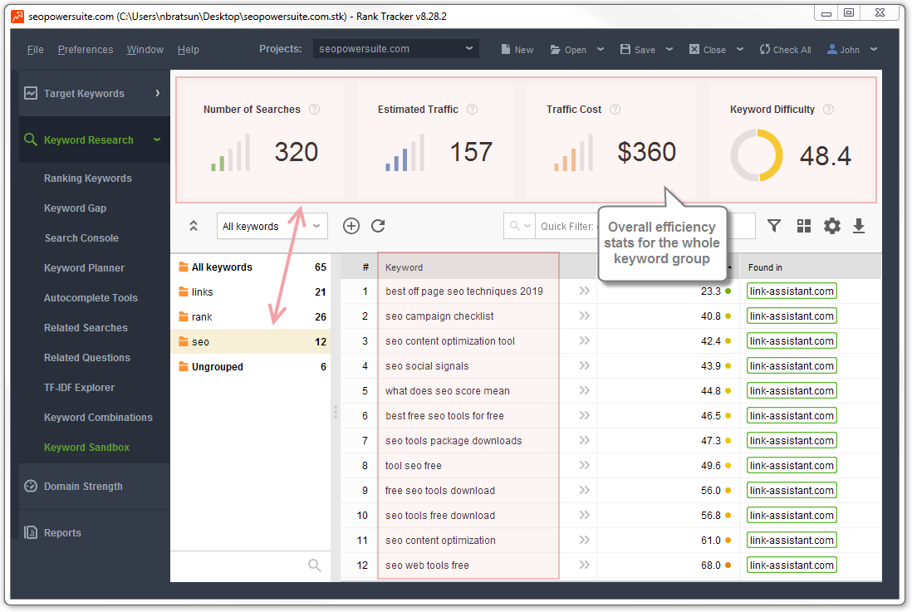Open TF-IDF Explorer in sidebar
Image resolution: width=912 pixels, height=612 pixels.
coord(79,388)
